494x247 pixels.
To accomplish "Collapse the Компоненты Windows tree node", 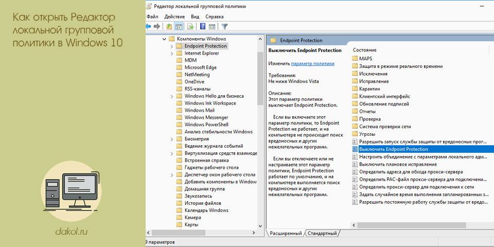I will tap(164, 39).
